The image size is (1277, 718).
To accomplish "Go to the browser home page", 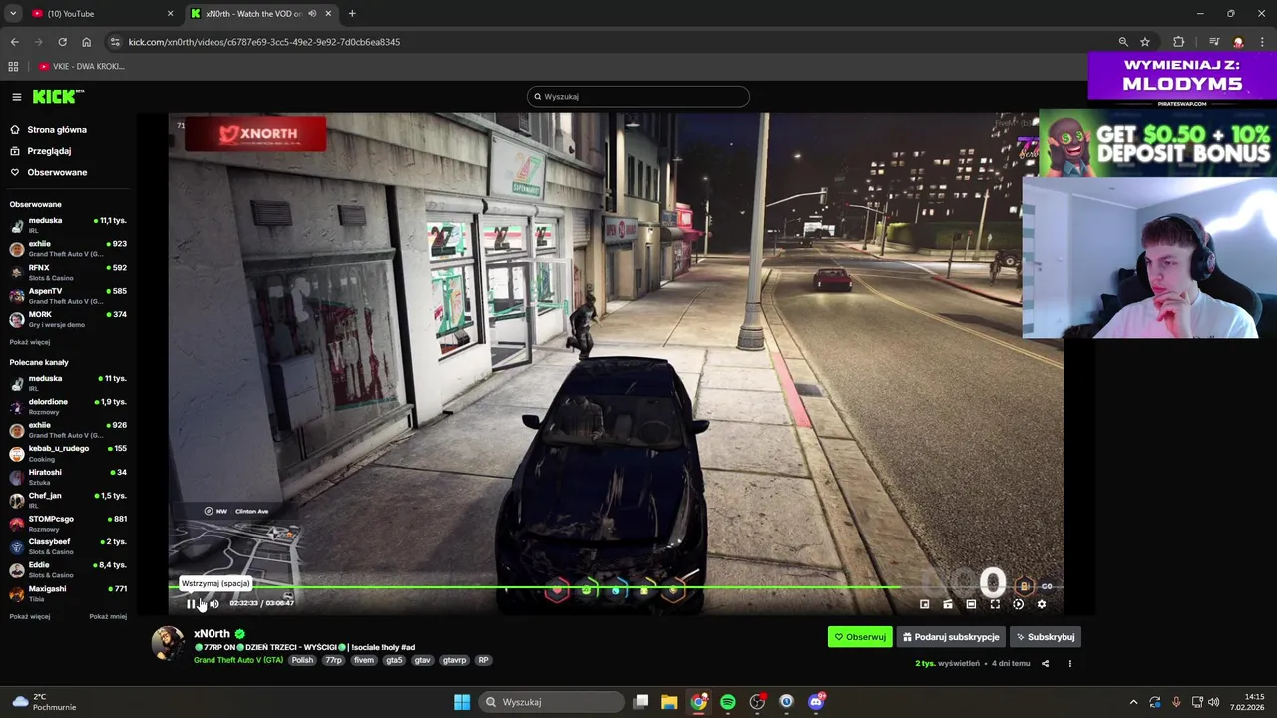I will [86, 42].
